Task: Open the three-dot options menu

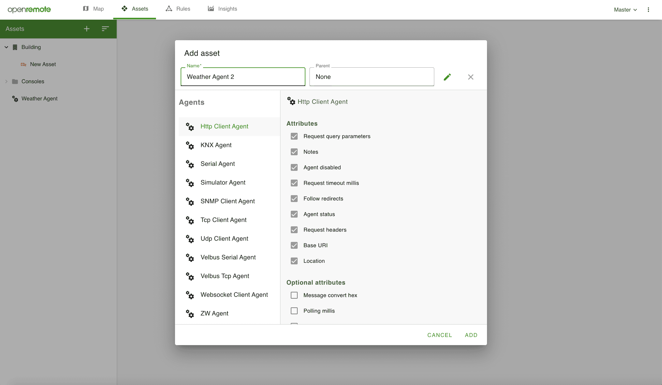Action: [648, 10]
